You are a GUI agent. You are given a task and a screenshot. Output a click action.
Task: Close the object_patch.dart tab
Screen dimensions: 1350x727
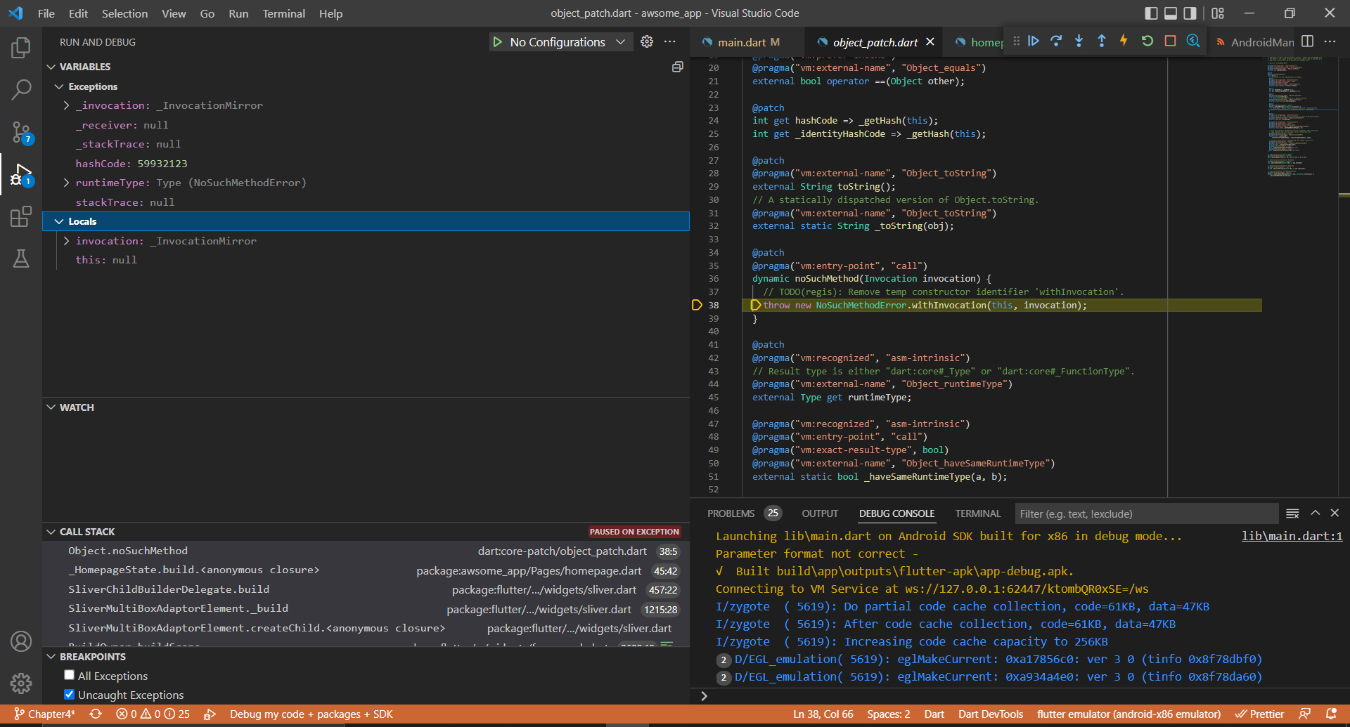pos(930,42)
